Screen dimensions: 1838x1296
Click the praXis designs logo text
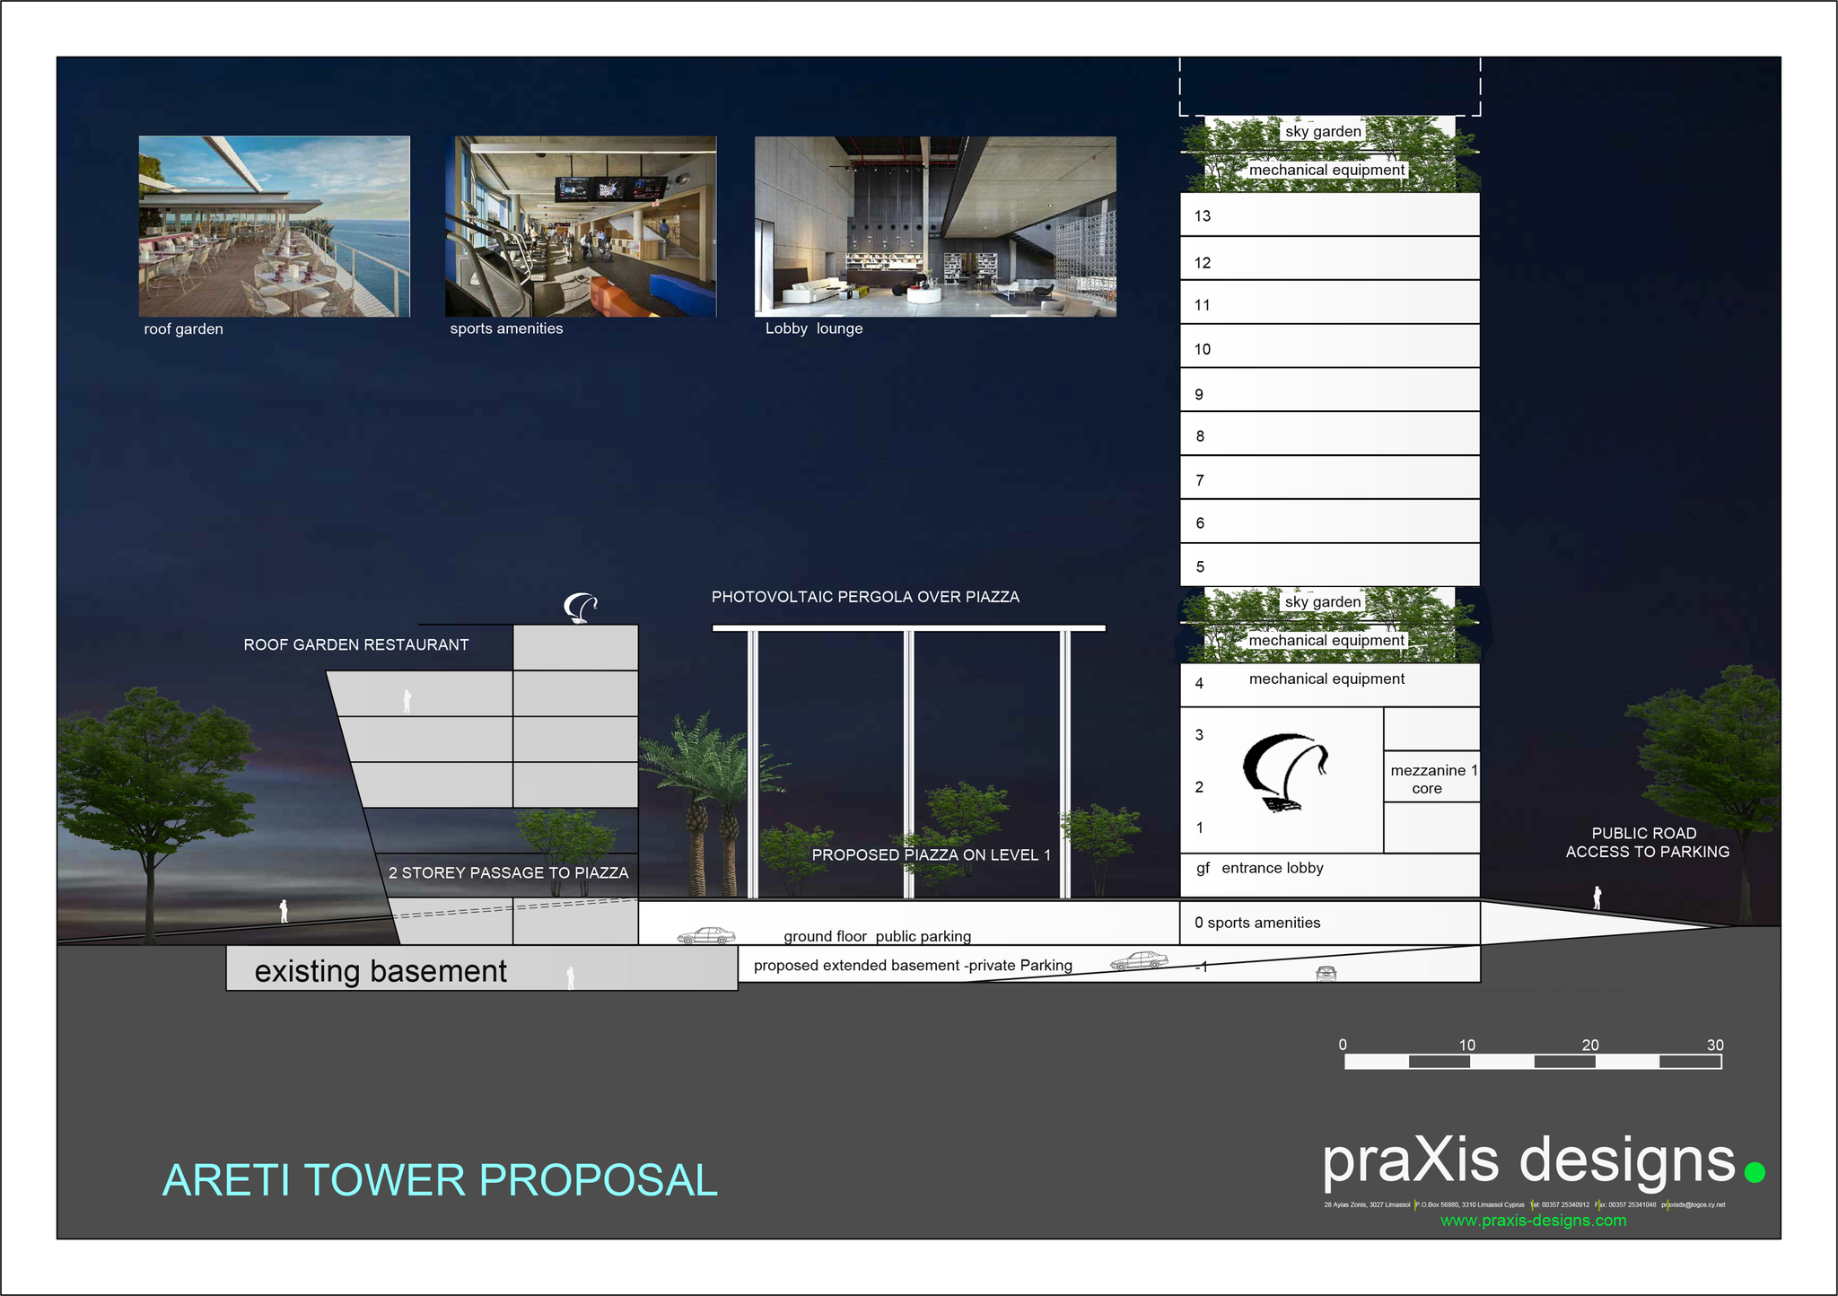[1528, 1160]
